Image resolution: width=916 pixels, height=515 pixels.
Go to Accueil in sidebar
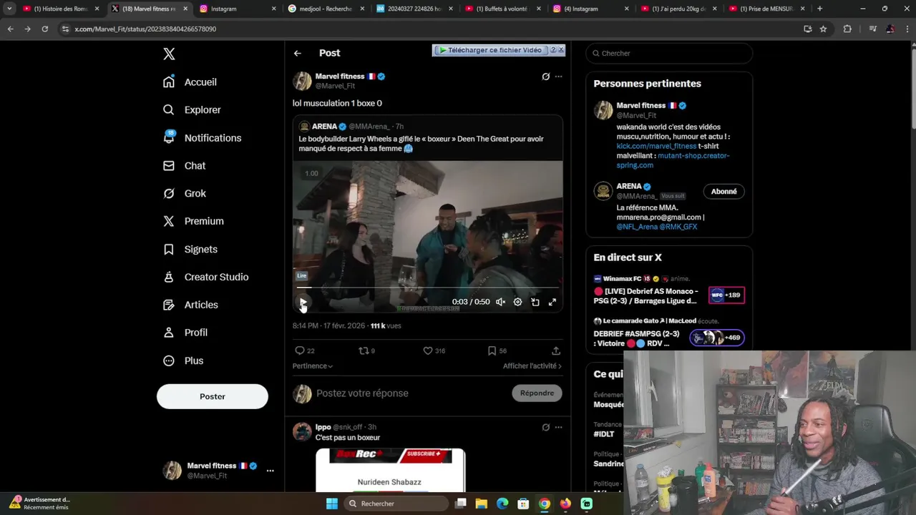(x=190, y=82)
